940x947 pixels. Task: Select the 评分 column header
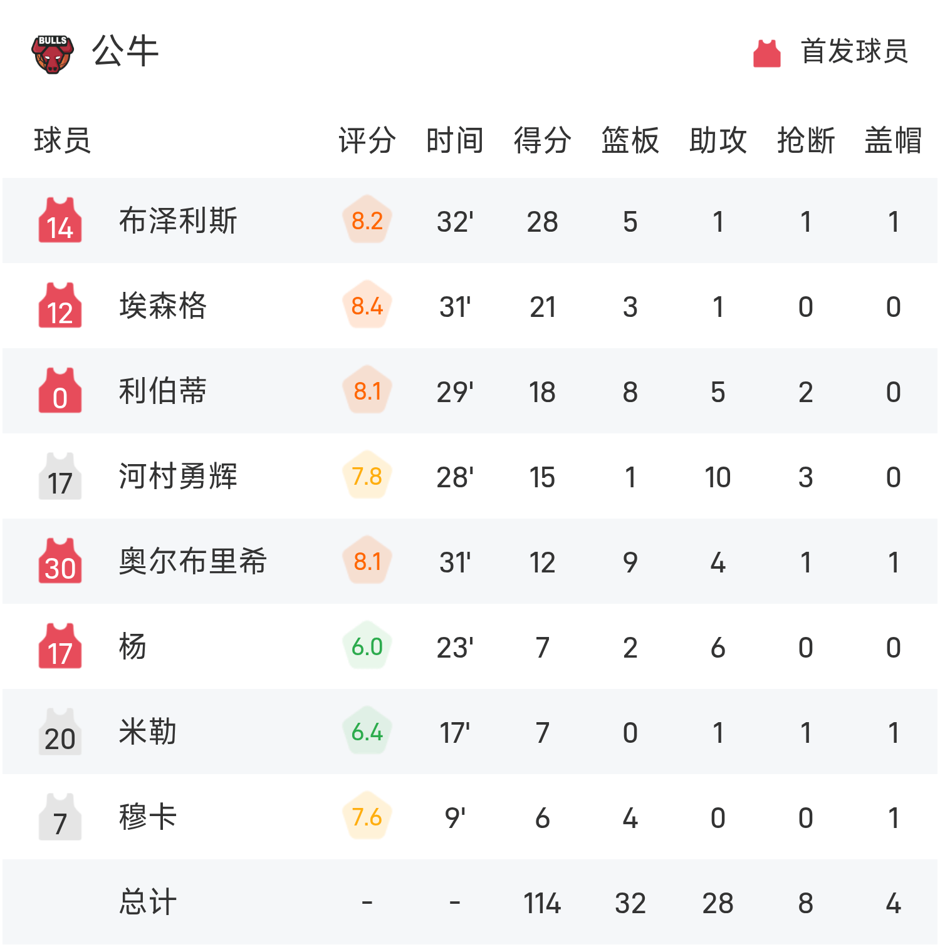click(x=367, y=140)
